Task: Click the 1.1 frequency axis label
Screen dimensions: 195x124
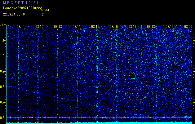Action: 3,40
